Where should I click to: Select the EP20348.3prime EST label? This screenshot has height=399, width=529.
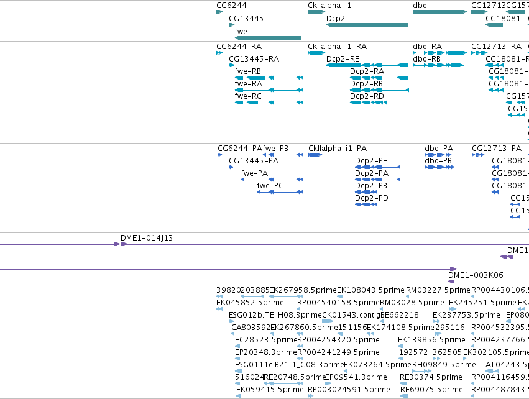click(266, 353)
